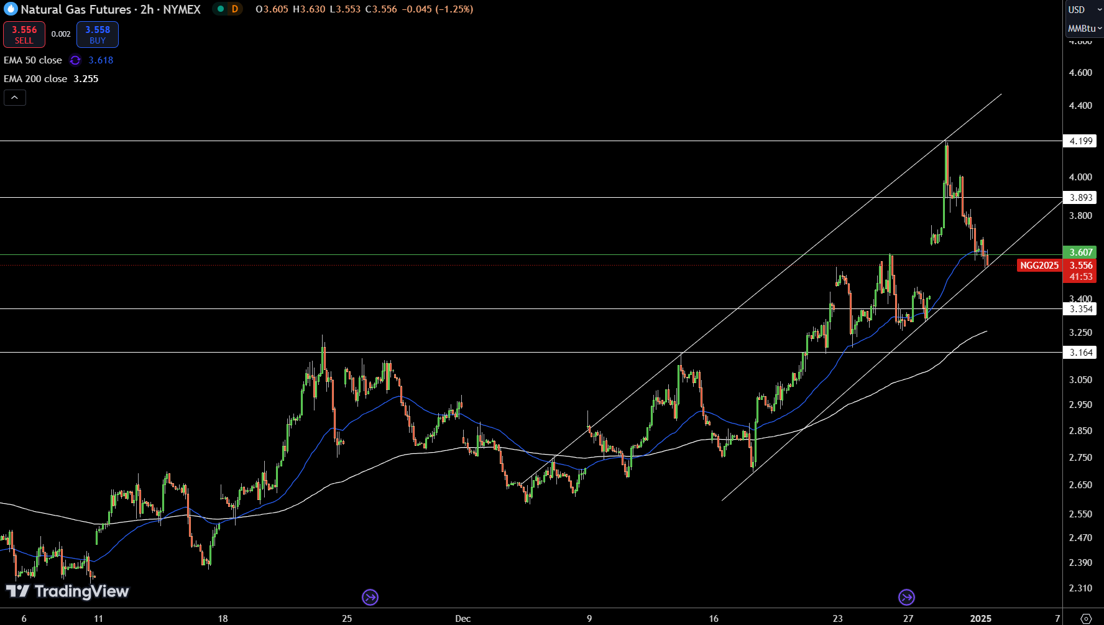The width and height of the screenshot is (1104, 625).
Task: Click the NYMEX exchange label
Action: (182, 9)
